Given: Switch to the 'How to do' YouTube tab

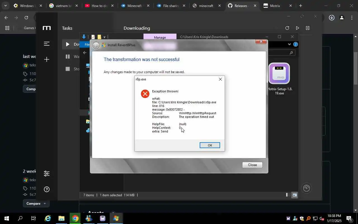Looking at the screenshot, I should point(99,6).
